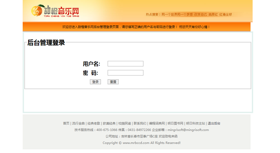Open the 欧美经典 footer link

click(x=109, y=123)
